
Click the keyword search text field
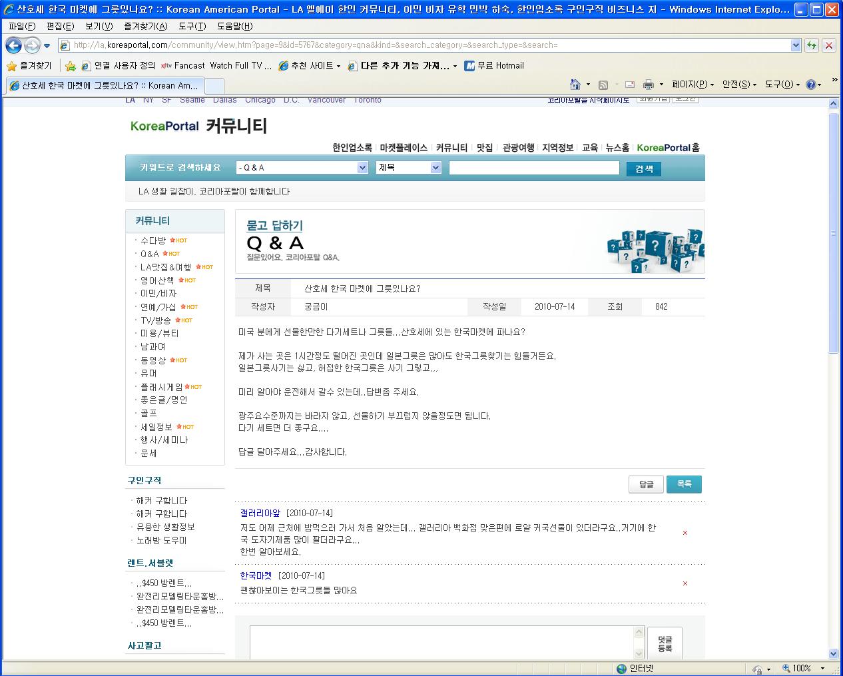534,168
